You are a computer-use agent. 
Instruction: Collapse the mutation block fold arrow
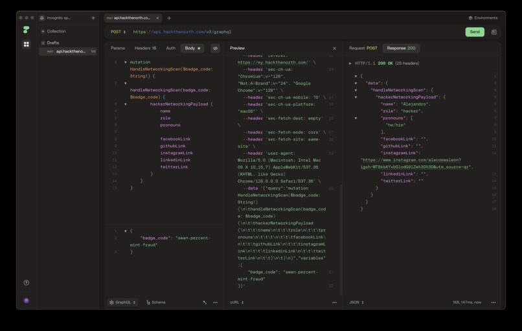[x=126, y=62]
